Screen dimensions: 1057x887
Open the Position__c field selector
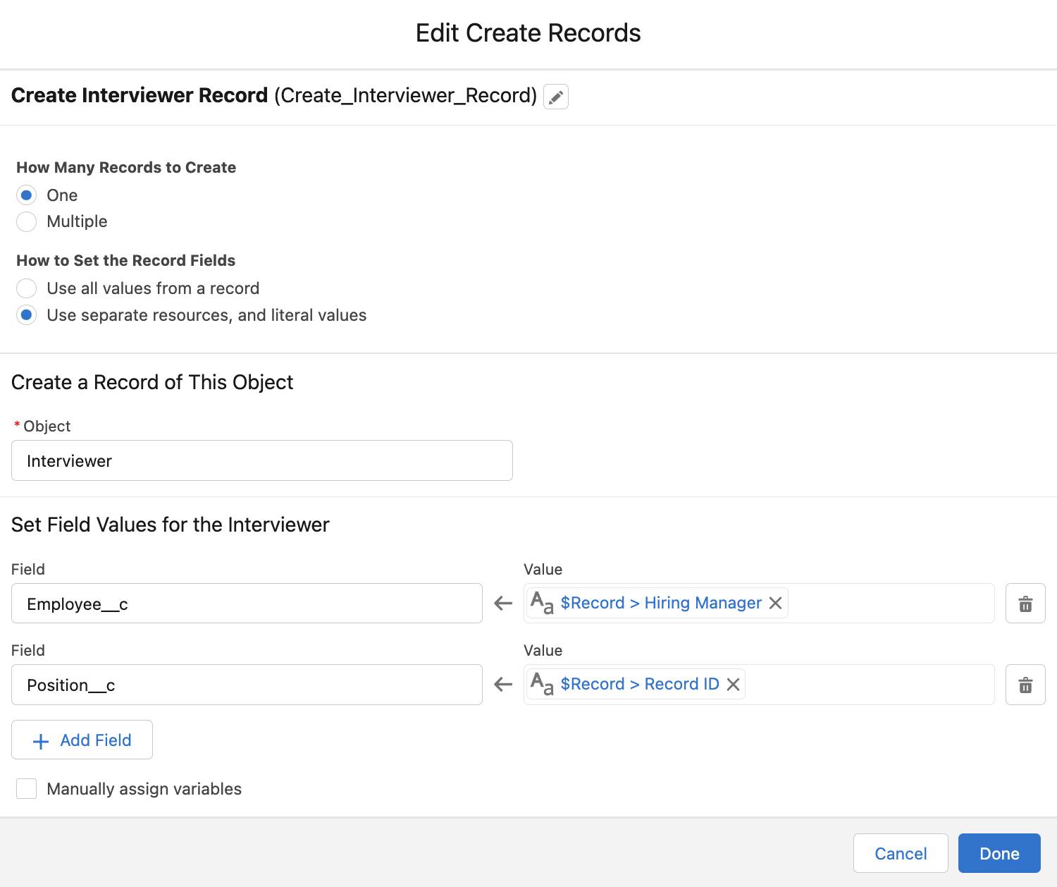pyautogui.click(x=246, y=685)
